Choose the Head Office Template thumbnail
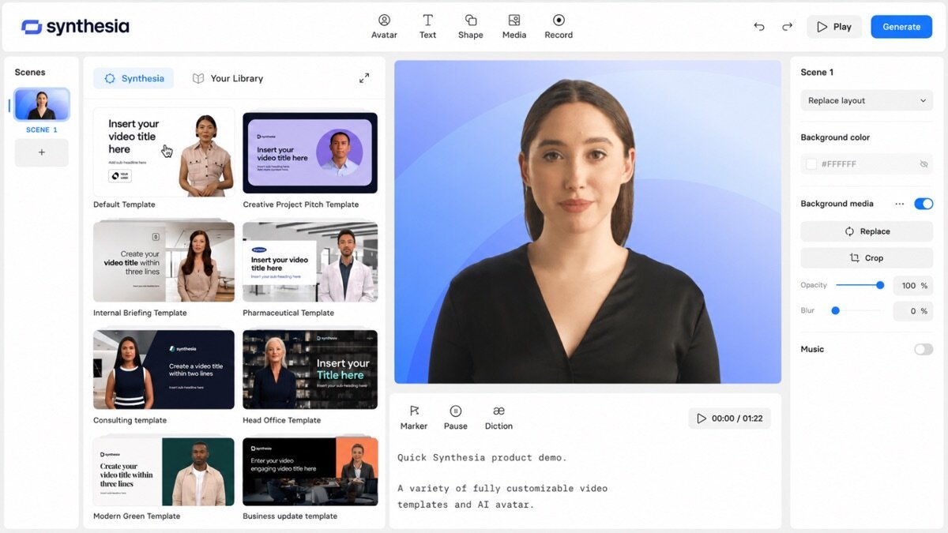948x533 pixels. [x=310, y=370]
